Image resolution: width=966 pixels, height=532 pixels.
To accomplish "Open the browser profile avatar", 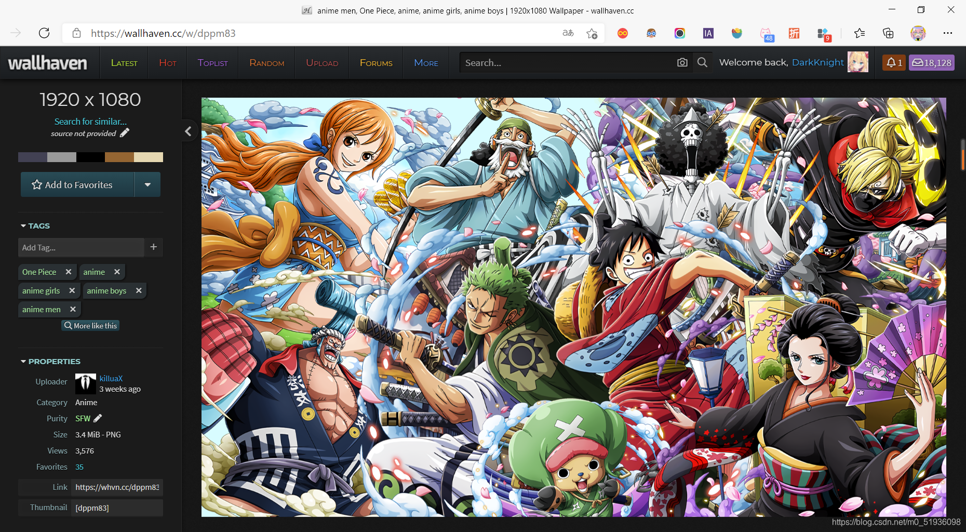I will point(918,33).
